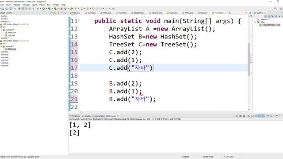Switch to the Problems tab

tap(75, 116)
